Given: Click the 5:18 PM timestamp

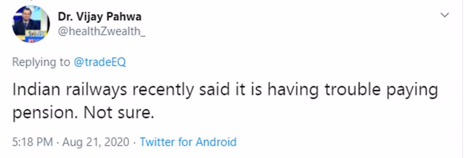Looking at the screenshot, I should pyautogui.click(x=33, y=142).
